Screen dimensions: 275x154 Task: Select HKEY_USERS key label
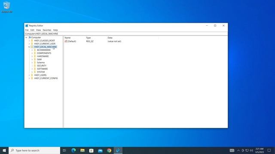40,75
